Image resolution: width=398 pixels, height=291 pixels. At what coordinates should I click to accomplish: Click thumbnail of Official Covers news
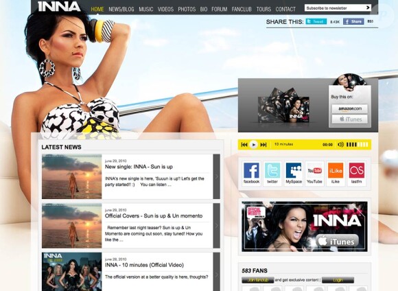pyautogui.click(x=72, y=226)
